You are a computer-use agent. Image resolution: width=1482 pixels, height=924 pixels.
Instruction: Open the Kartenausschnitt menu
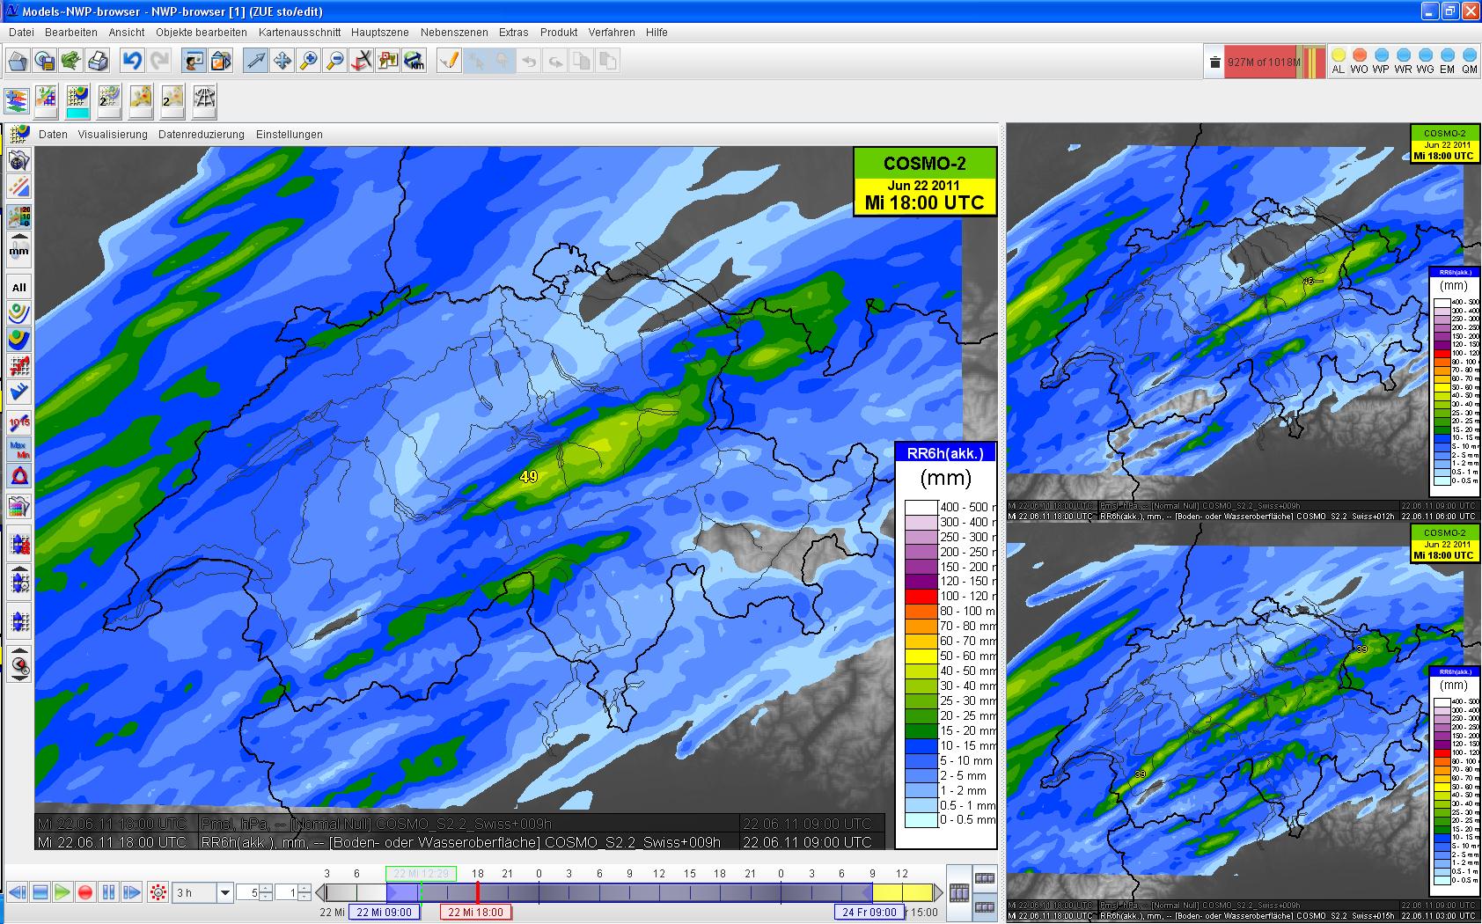coord(298,33)
